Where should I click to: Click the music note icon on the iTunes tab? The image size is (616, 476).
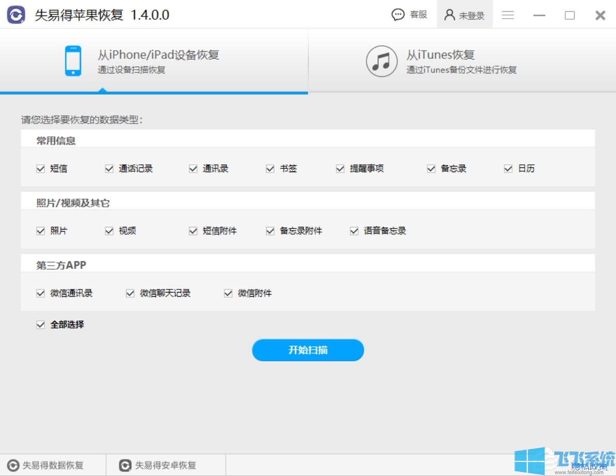381,61
